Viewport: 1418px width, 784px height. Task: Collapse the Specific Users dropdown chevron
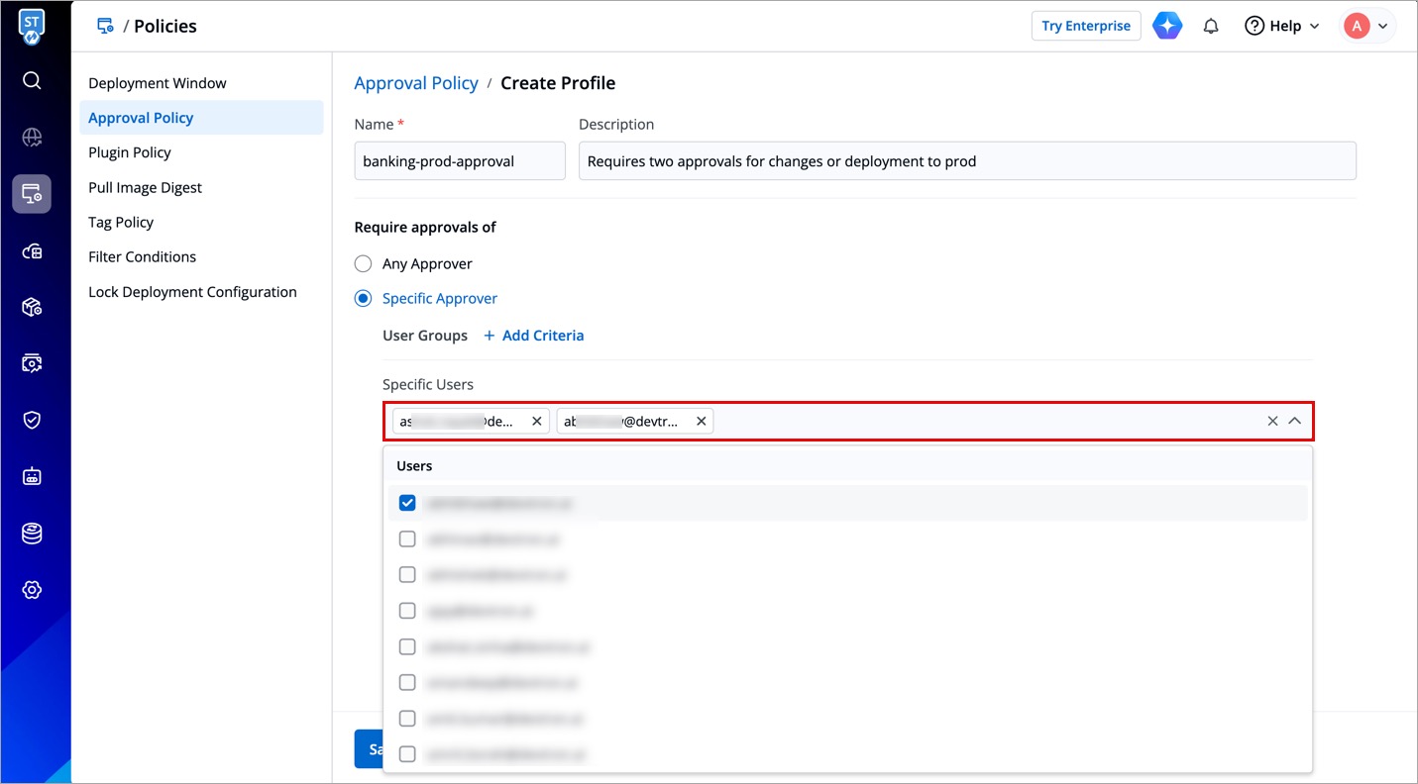click(x=1294, y=421)
